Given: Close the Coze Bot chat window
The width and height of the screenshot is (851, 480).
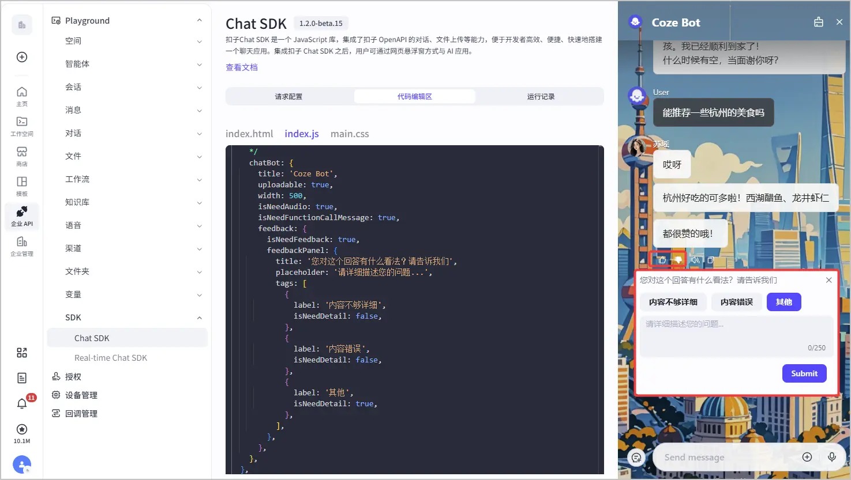Looking at the screenshot, I should click(839, 22).
